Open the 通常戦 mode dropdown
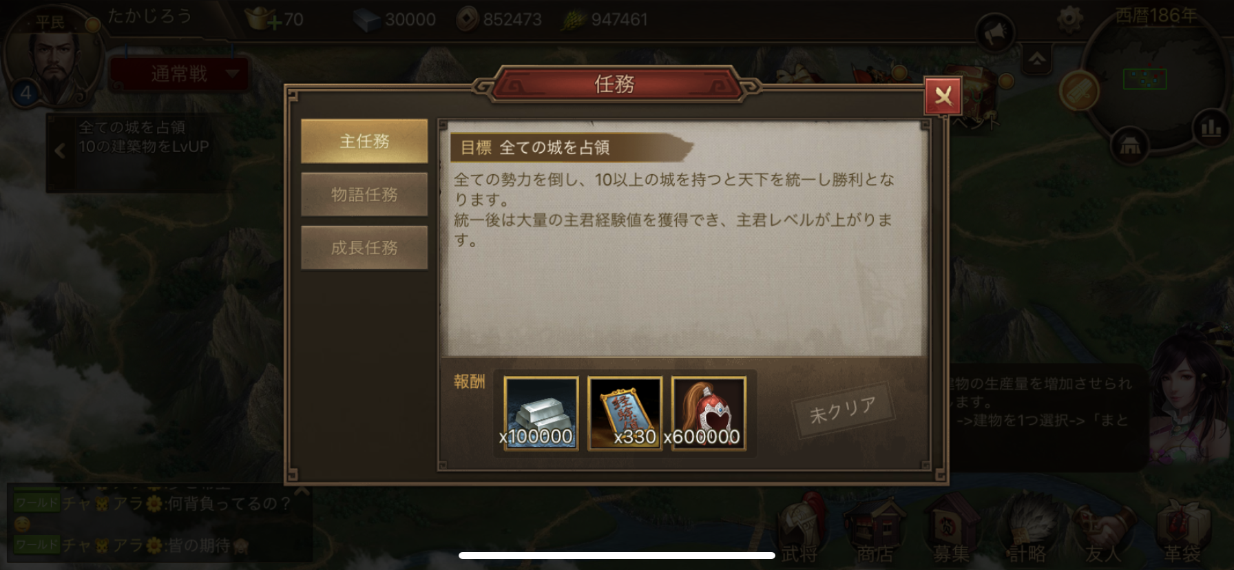 click(179, 74)
